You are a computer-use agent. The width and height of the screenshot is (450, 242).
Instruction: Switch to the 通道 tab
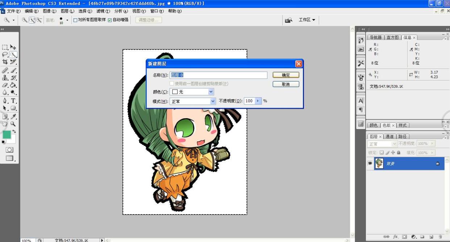[x=389, y=137]
